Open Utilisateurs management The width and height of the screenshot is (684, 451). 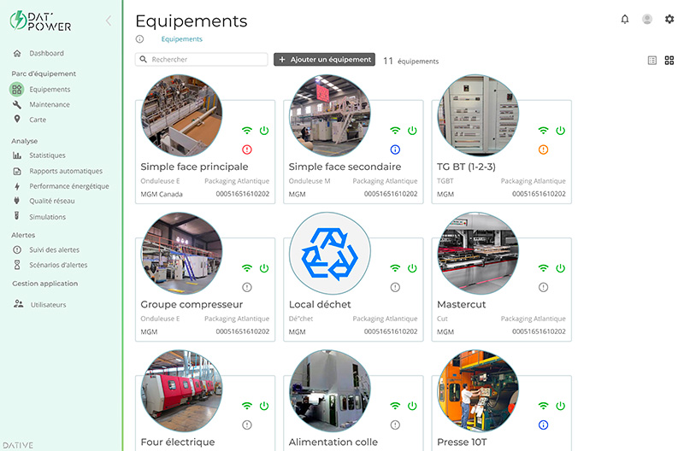(49, 305)
